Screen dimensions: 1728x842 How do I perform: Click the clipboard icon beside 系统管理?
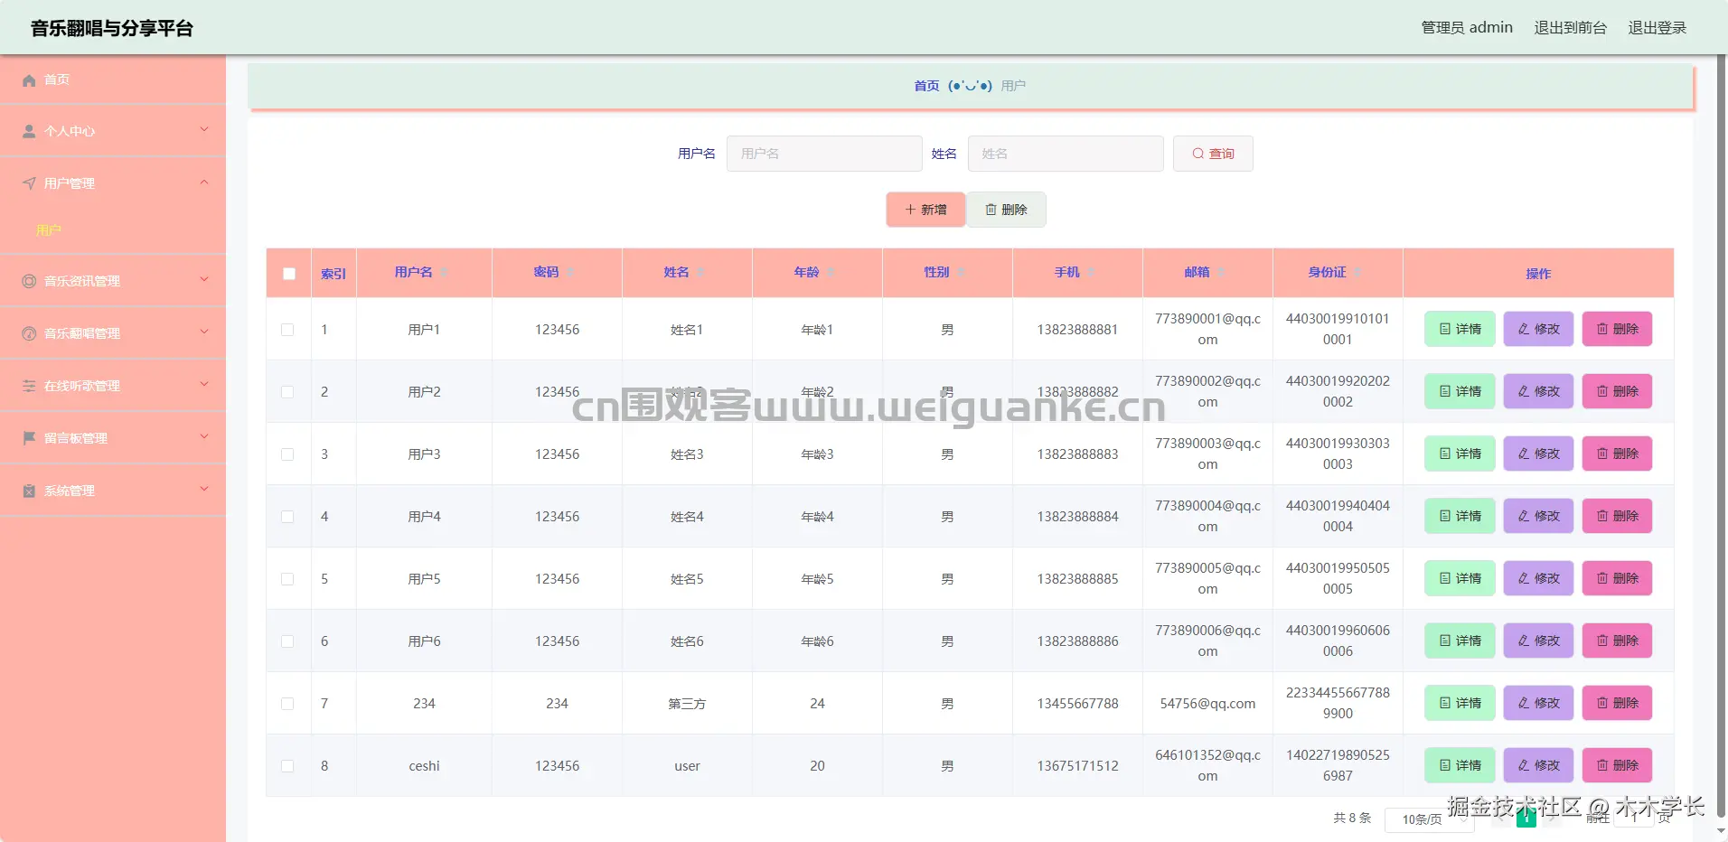[29, 491]
